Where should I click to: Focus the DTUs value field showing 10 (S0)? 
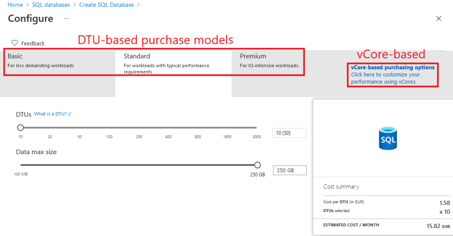pos(289,133)
